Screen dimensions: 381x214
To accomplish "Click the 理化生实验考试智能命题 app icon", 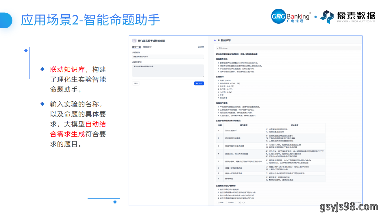I will [x=134, y=41].
